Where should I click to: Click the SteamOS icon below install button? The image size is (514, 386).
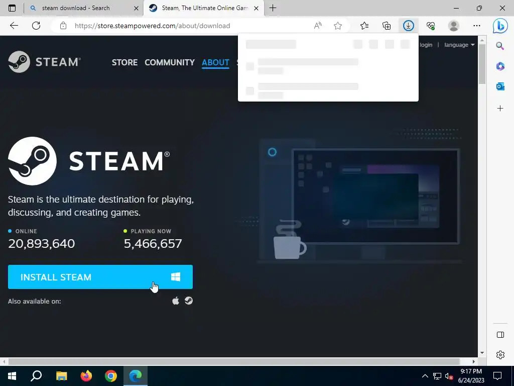point(189,301)
